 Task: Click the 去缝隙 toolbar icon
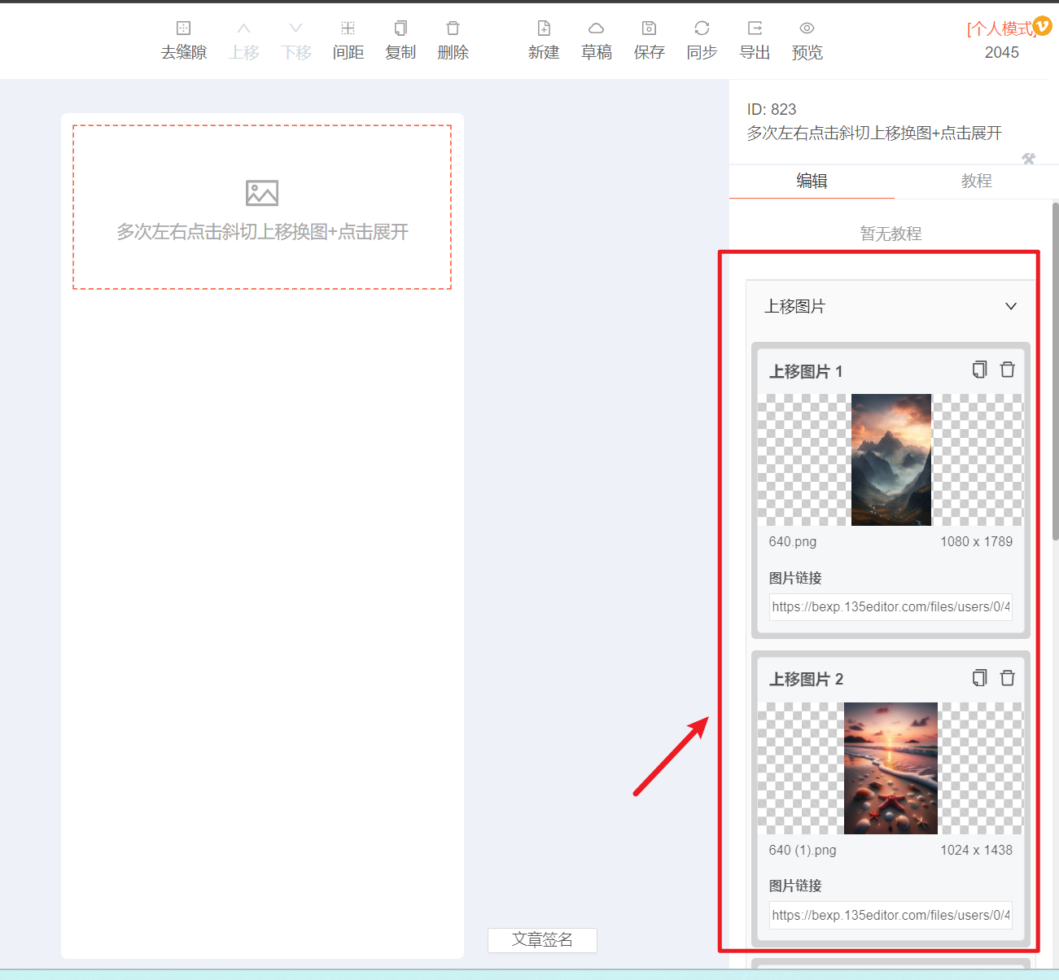(x=184, y=28)
